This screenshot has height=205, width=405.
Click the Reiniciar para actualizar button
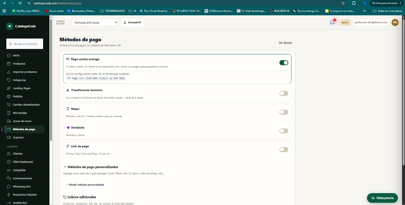pos(386,3)
